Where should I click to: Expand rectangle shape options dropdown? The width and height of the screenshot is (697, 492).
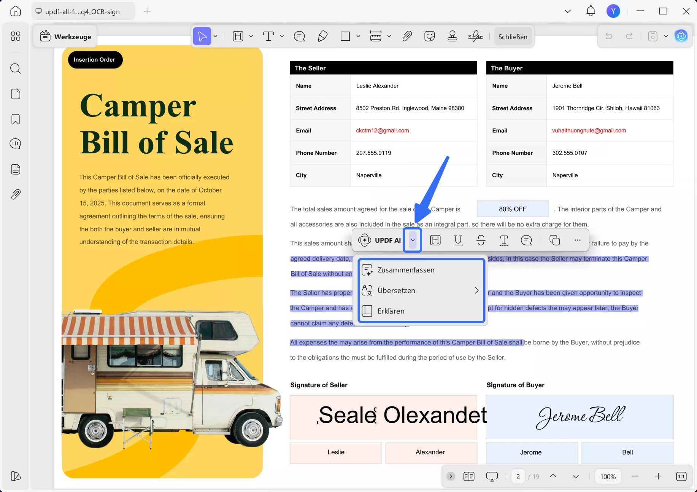click(x=358, y=37)
